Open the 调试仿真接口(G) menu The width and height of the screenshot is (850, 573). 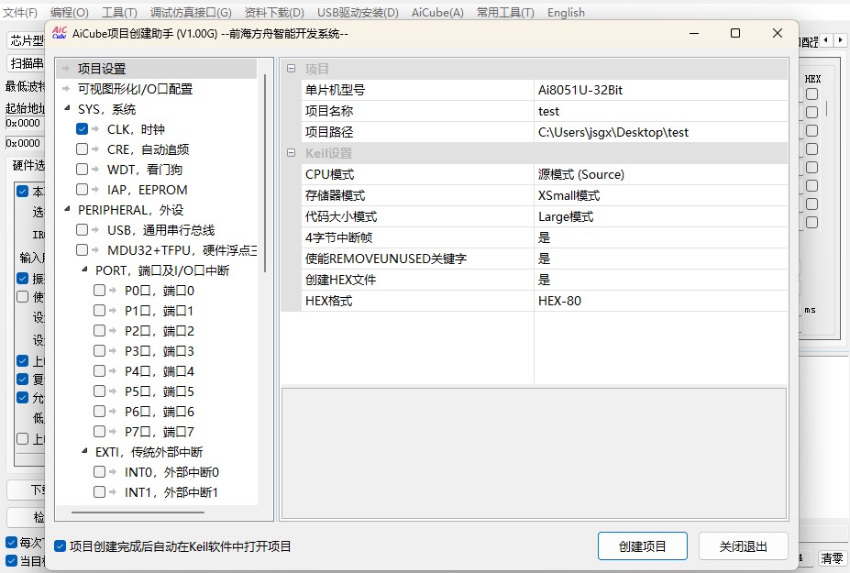pyautogui.click(x=191, y=13)
